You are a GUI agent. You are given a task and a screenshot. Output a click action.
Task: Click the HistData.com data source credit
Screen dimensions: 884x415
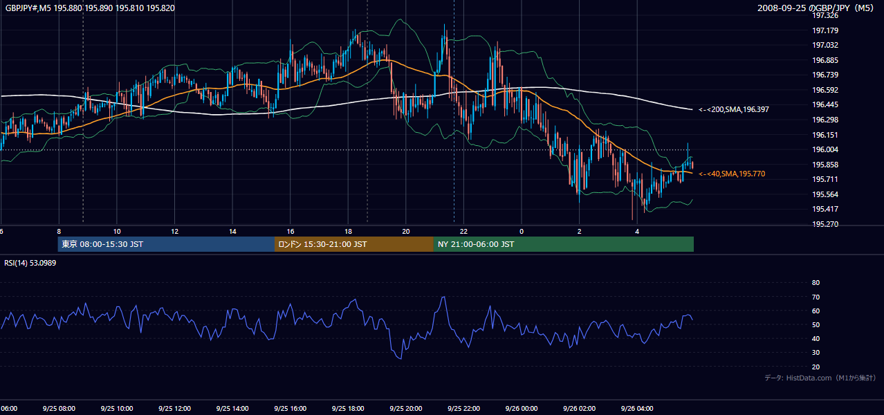point(820,378)
